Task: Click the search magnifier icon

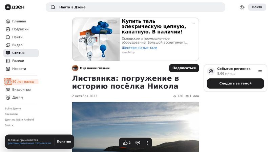Action: pos(53,7)
